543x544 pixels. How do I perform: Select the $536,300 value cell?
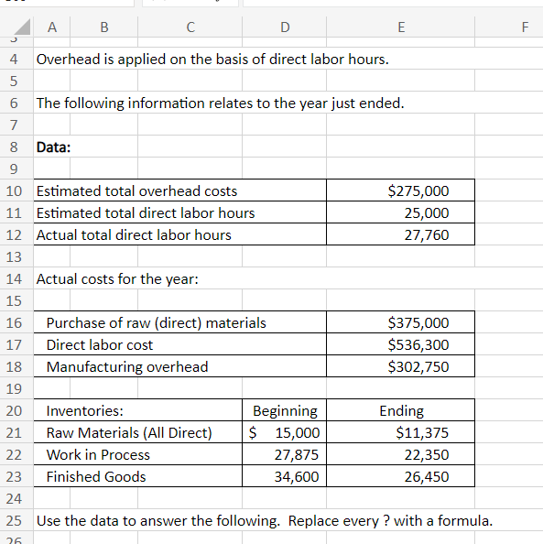[401, 344]
